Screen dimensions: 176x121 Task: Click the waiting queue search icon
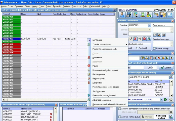coord(171,117)
